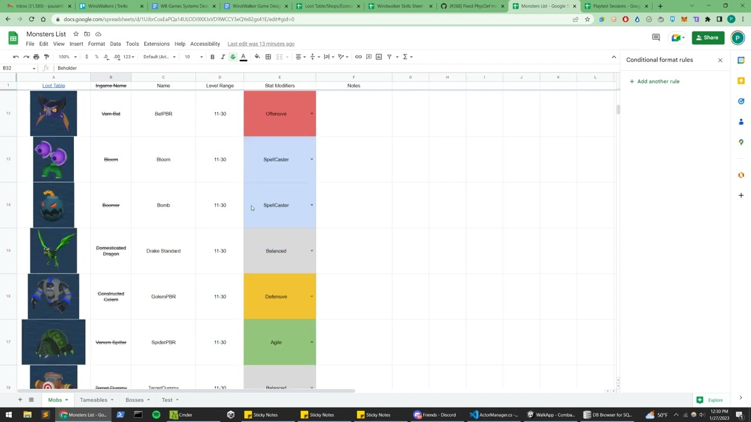This screenshot has height=422, width=751.
Task: Open the All Sheets list icon
Action: coord(31,400)
